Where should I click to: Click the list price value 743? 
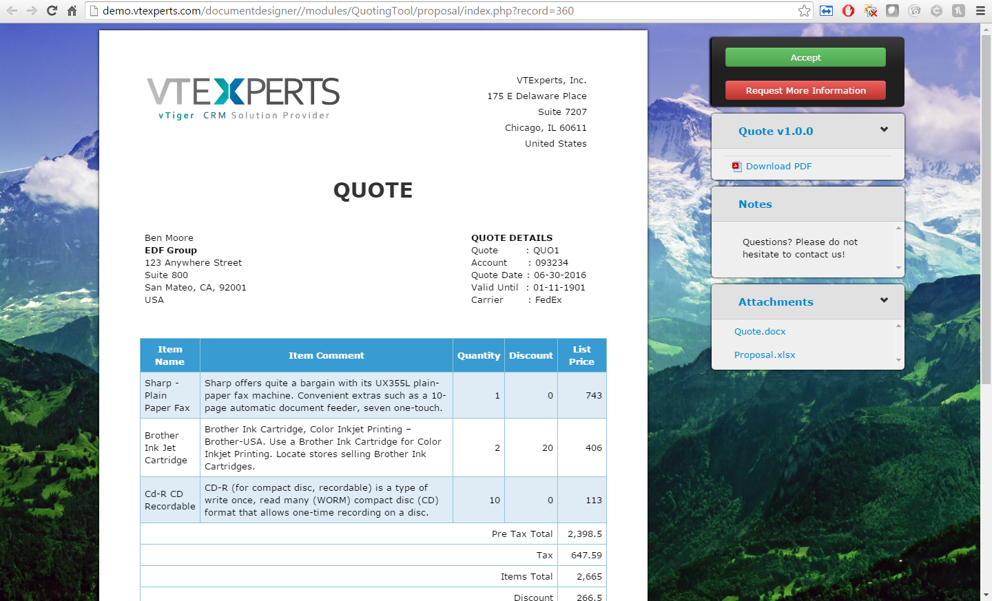[594, 395]
